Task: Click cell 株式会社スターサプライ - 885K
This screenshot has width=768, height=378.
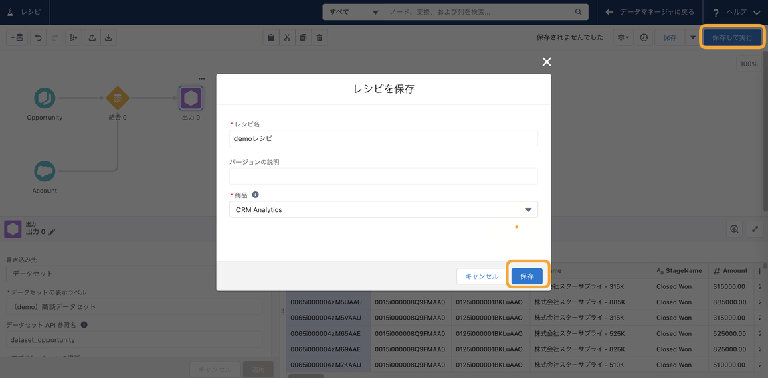Action: [591, 302]
